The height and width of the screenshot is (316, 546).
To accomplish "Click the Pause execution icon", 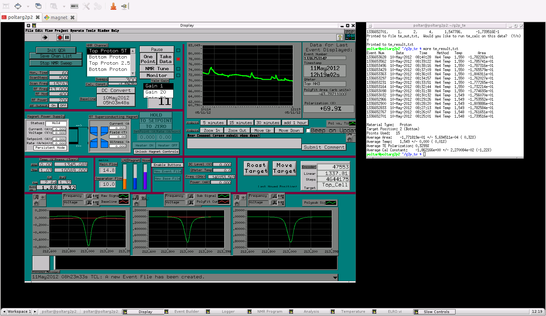I will point(67,37).
